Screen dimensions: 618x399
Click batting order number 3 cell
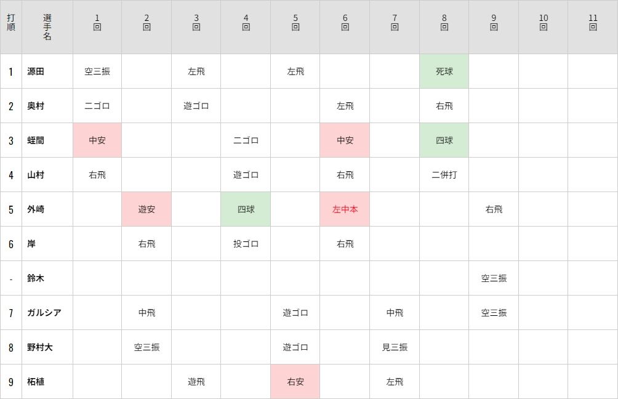11,140
